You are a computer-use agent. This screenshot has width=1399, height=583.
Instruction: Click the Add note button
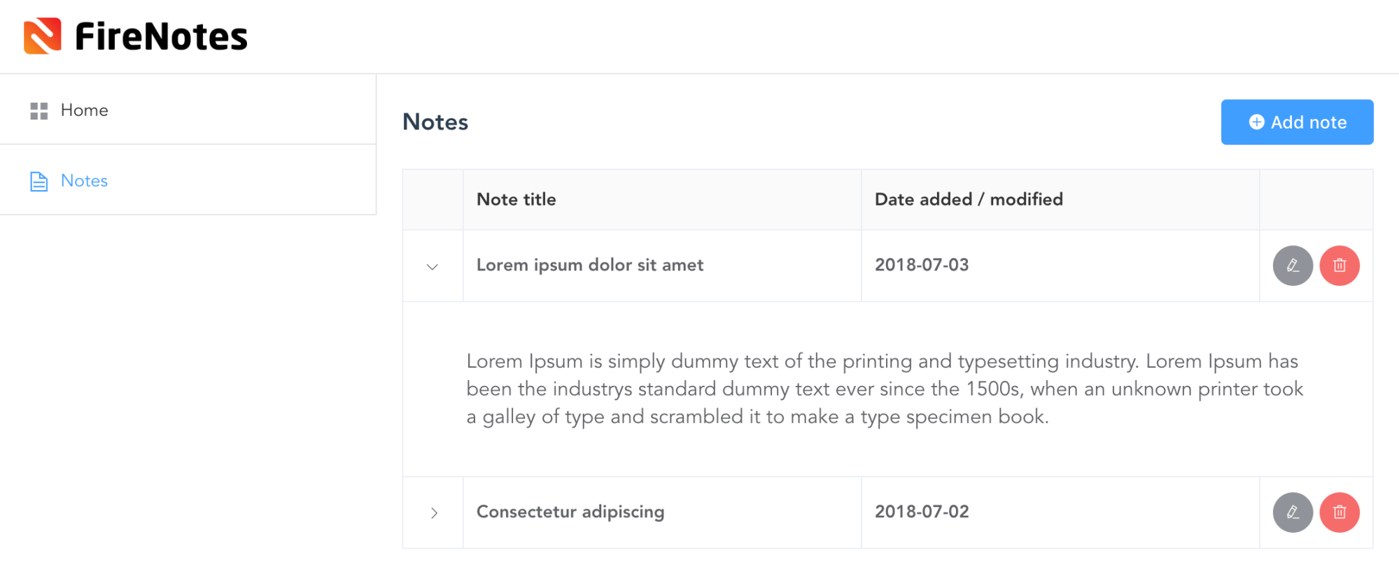pos(1296,122)
